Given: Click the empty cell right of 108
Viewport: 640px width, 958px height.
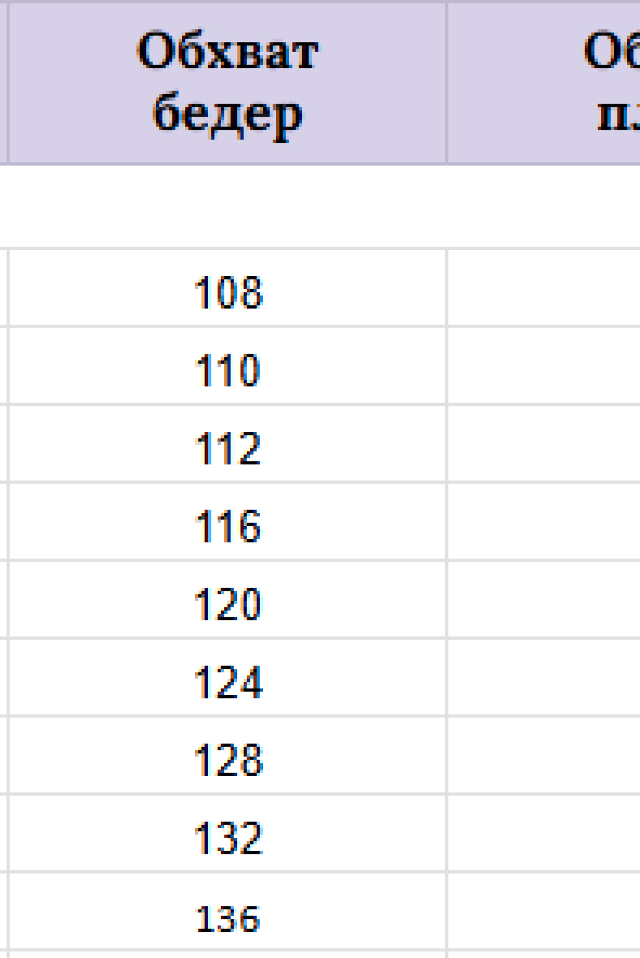Looking at the screenshot, I should [x=544, y=287].
